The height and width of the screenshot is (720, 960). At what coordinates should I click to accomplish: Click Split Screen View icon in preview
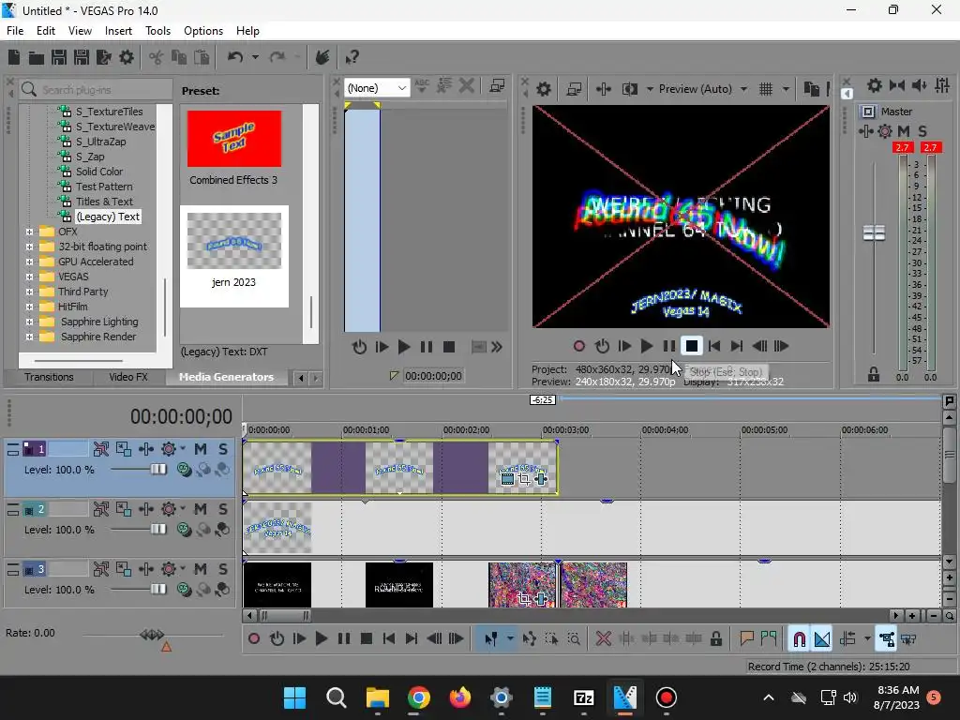(x=629, y=89)
